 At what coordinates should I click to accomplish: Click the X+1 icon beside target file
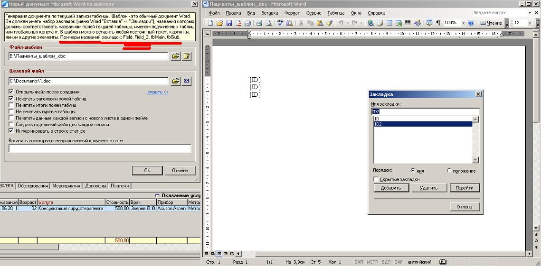187,81
